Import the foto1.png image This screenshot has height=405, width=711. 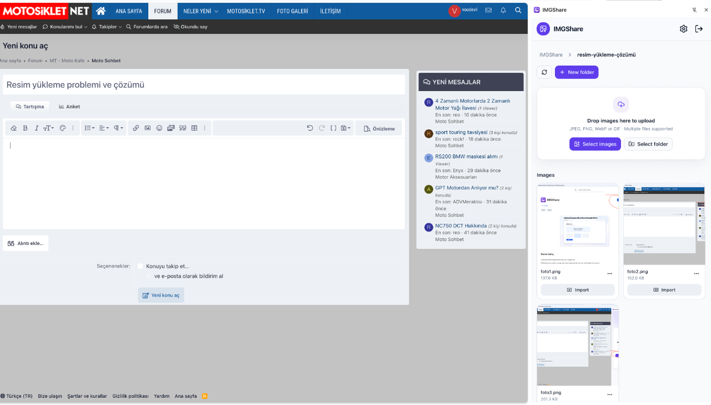(x=578, y=290)
